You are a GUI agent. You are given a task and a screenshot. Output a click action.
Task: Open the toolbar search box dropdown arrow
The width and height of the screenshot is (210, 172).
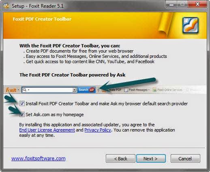point(74,90)
